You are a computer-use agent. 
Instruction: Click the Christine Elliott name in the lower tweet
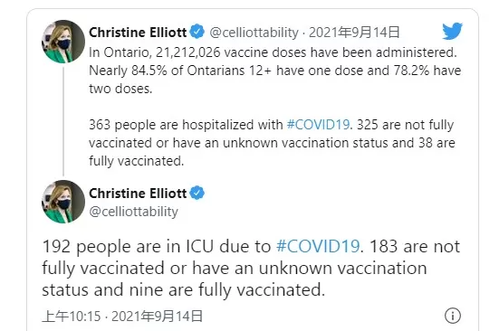[x=138, y=194]
